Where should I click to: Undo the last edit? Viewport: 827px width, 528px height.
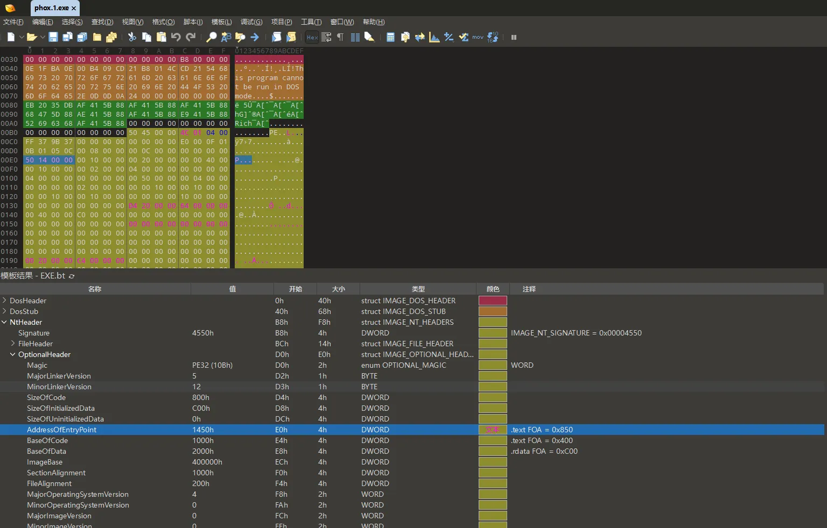coord(176,37)
